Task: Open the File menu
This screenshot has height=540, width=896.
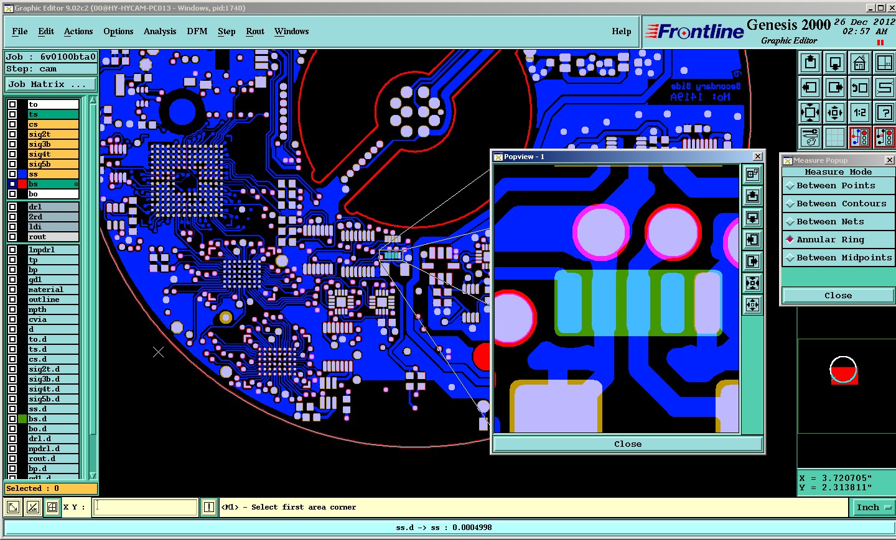Action: (20, 32)
